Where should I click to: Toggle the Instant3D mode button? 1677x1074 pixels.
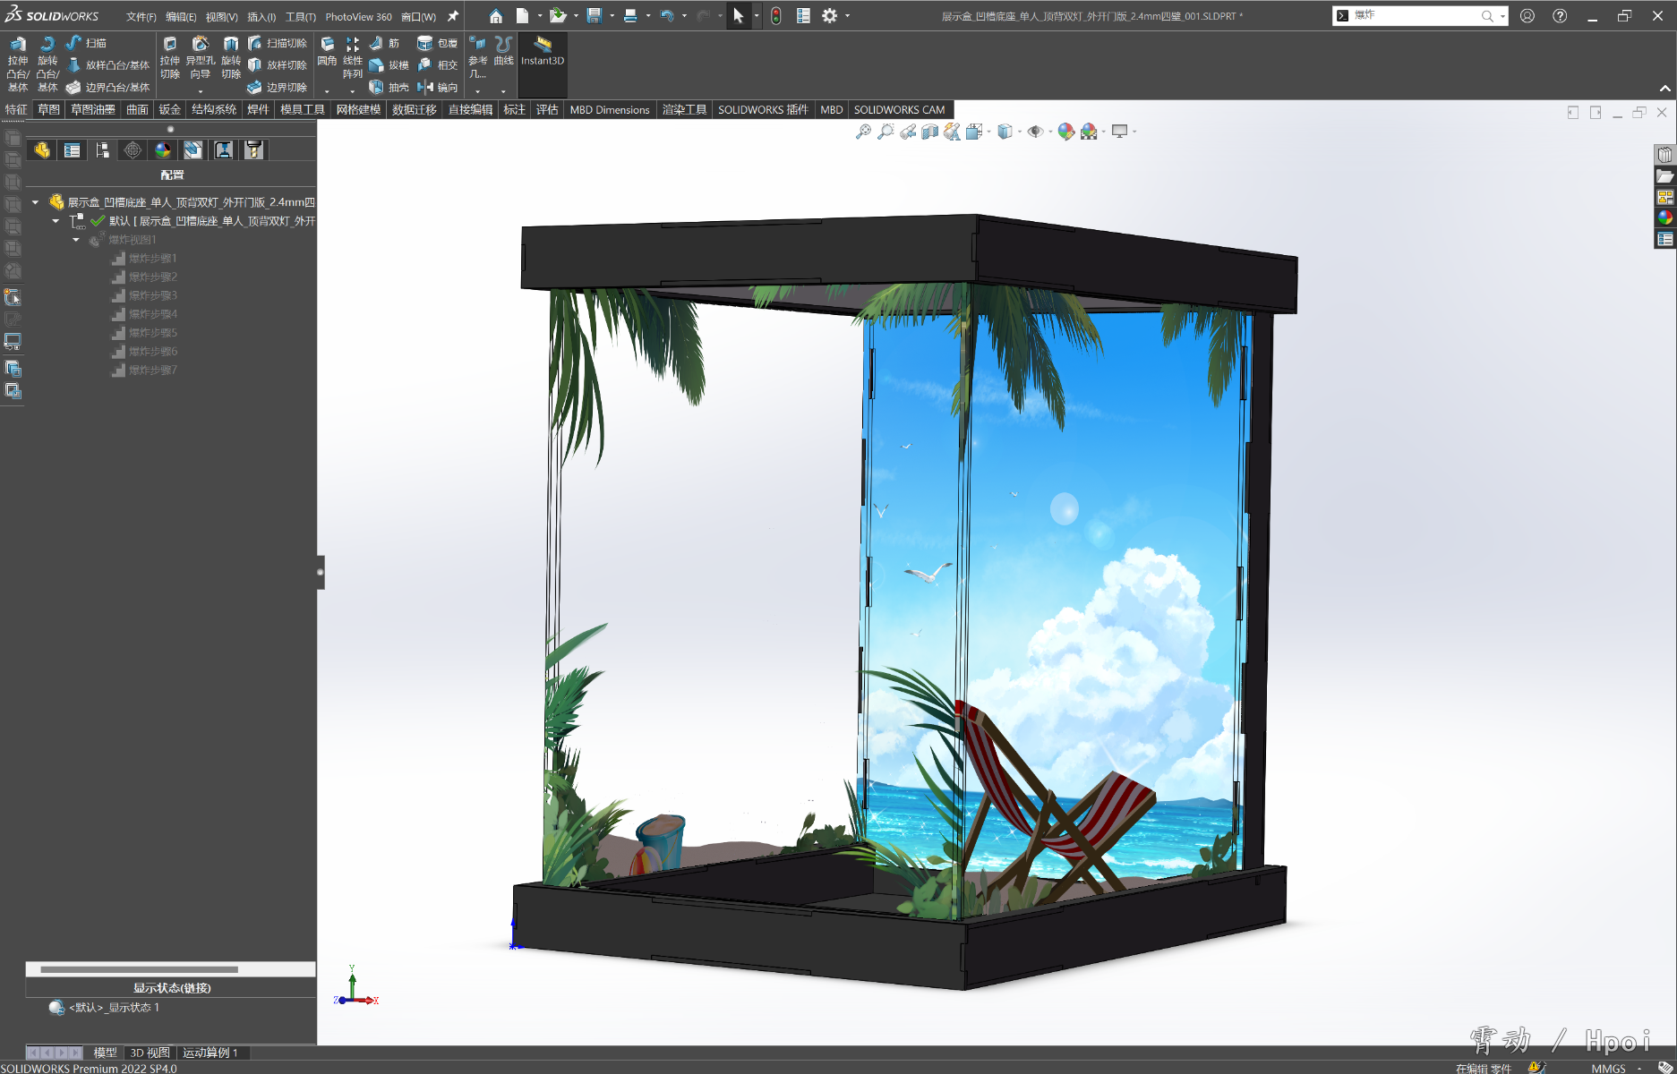[x=543, y=51]
